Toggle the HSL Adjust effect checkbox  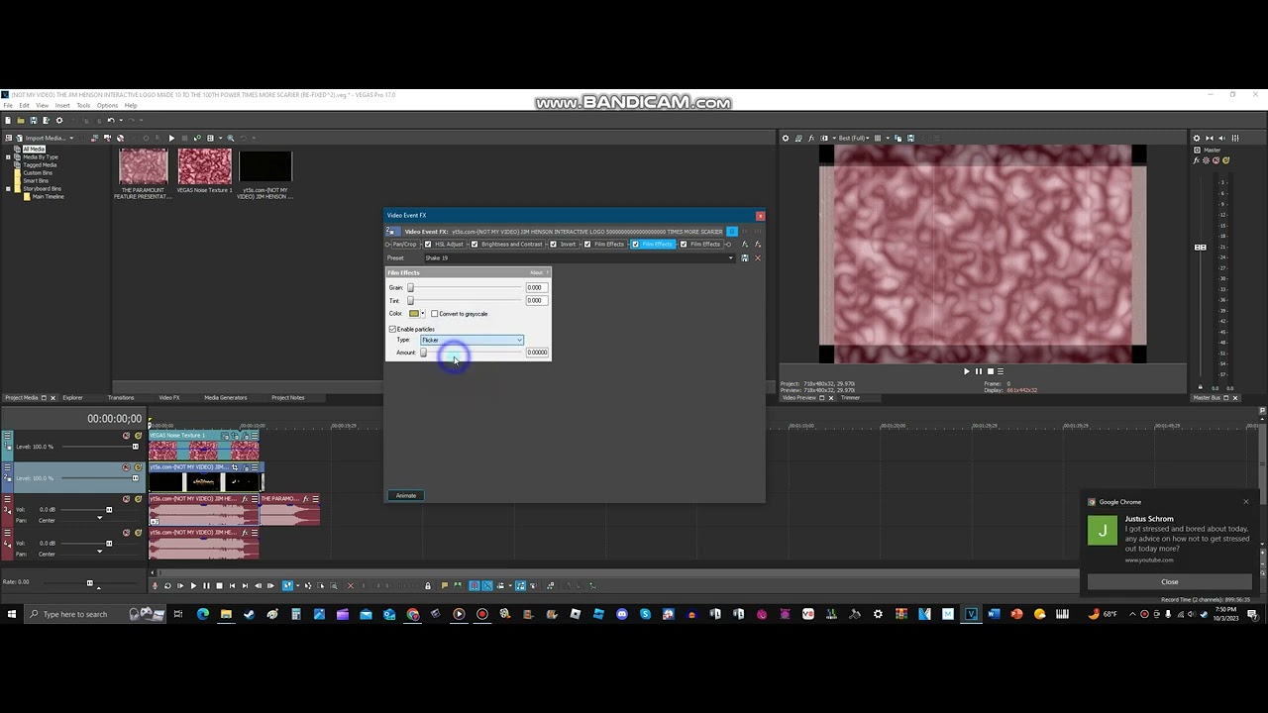[428, 244]
